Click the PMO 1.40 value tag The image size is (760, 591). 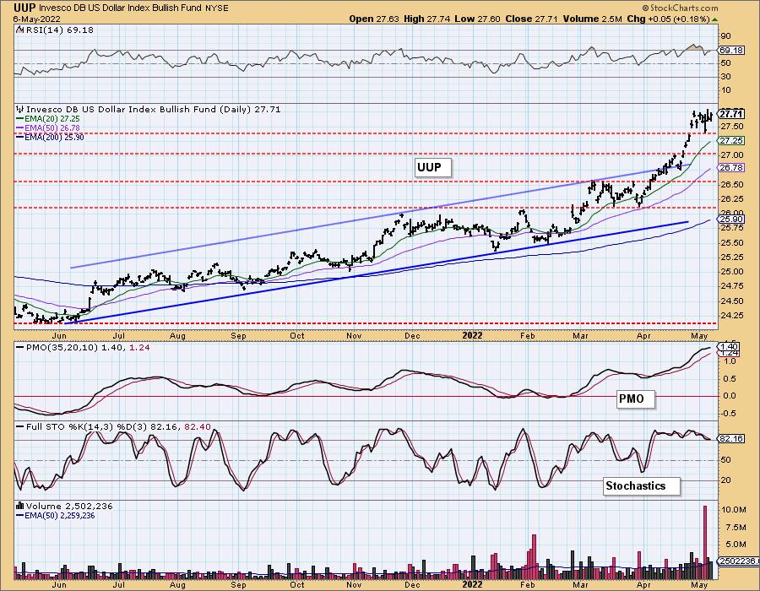[x=729, y=346]
